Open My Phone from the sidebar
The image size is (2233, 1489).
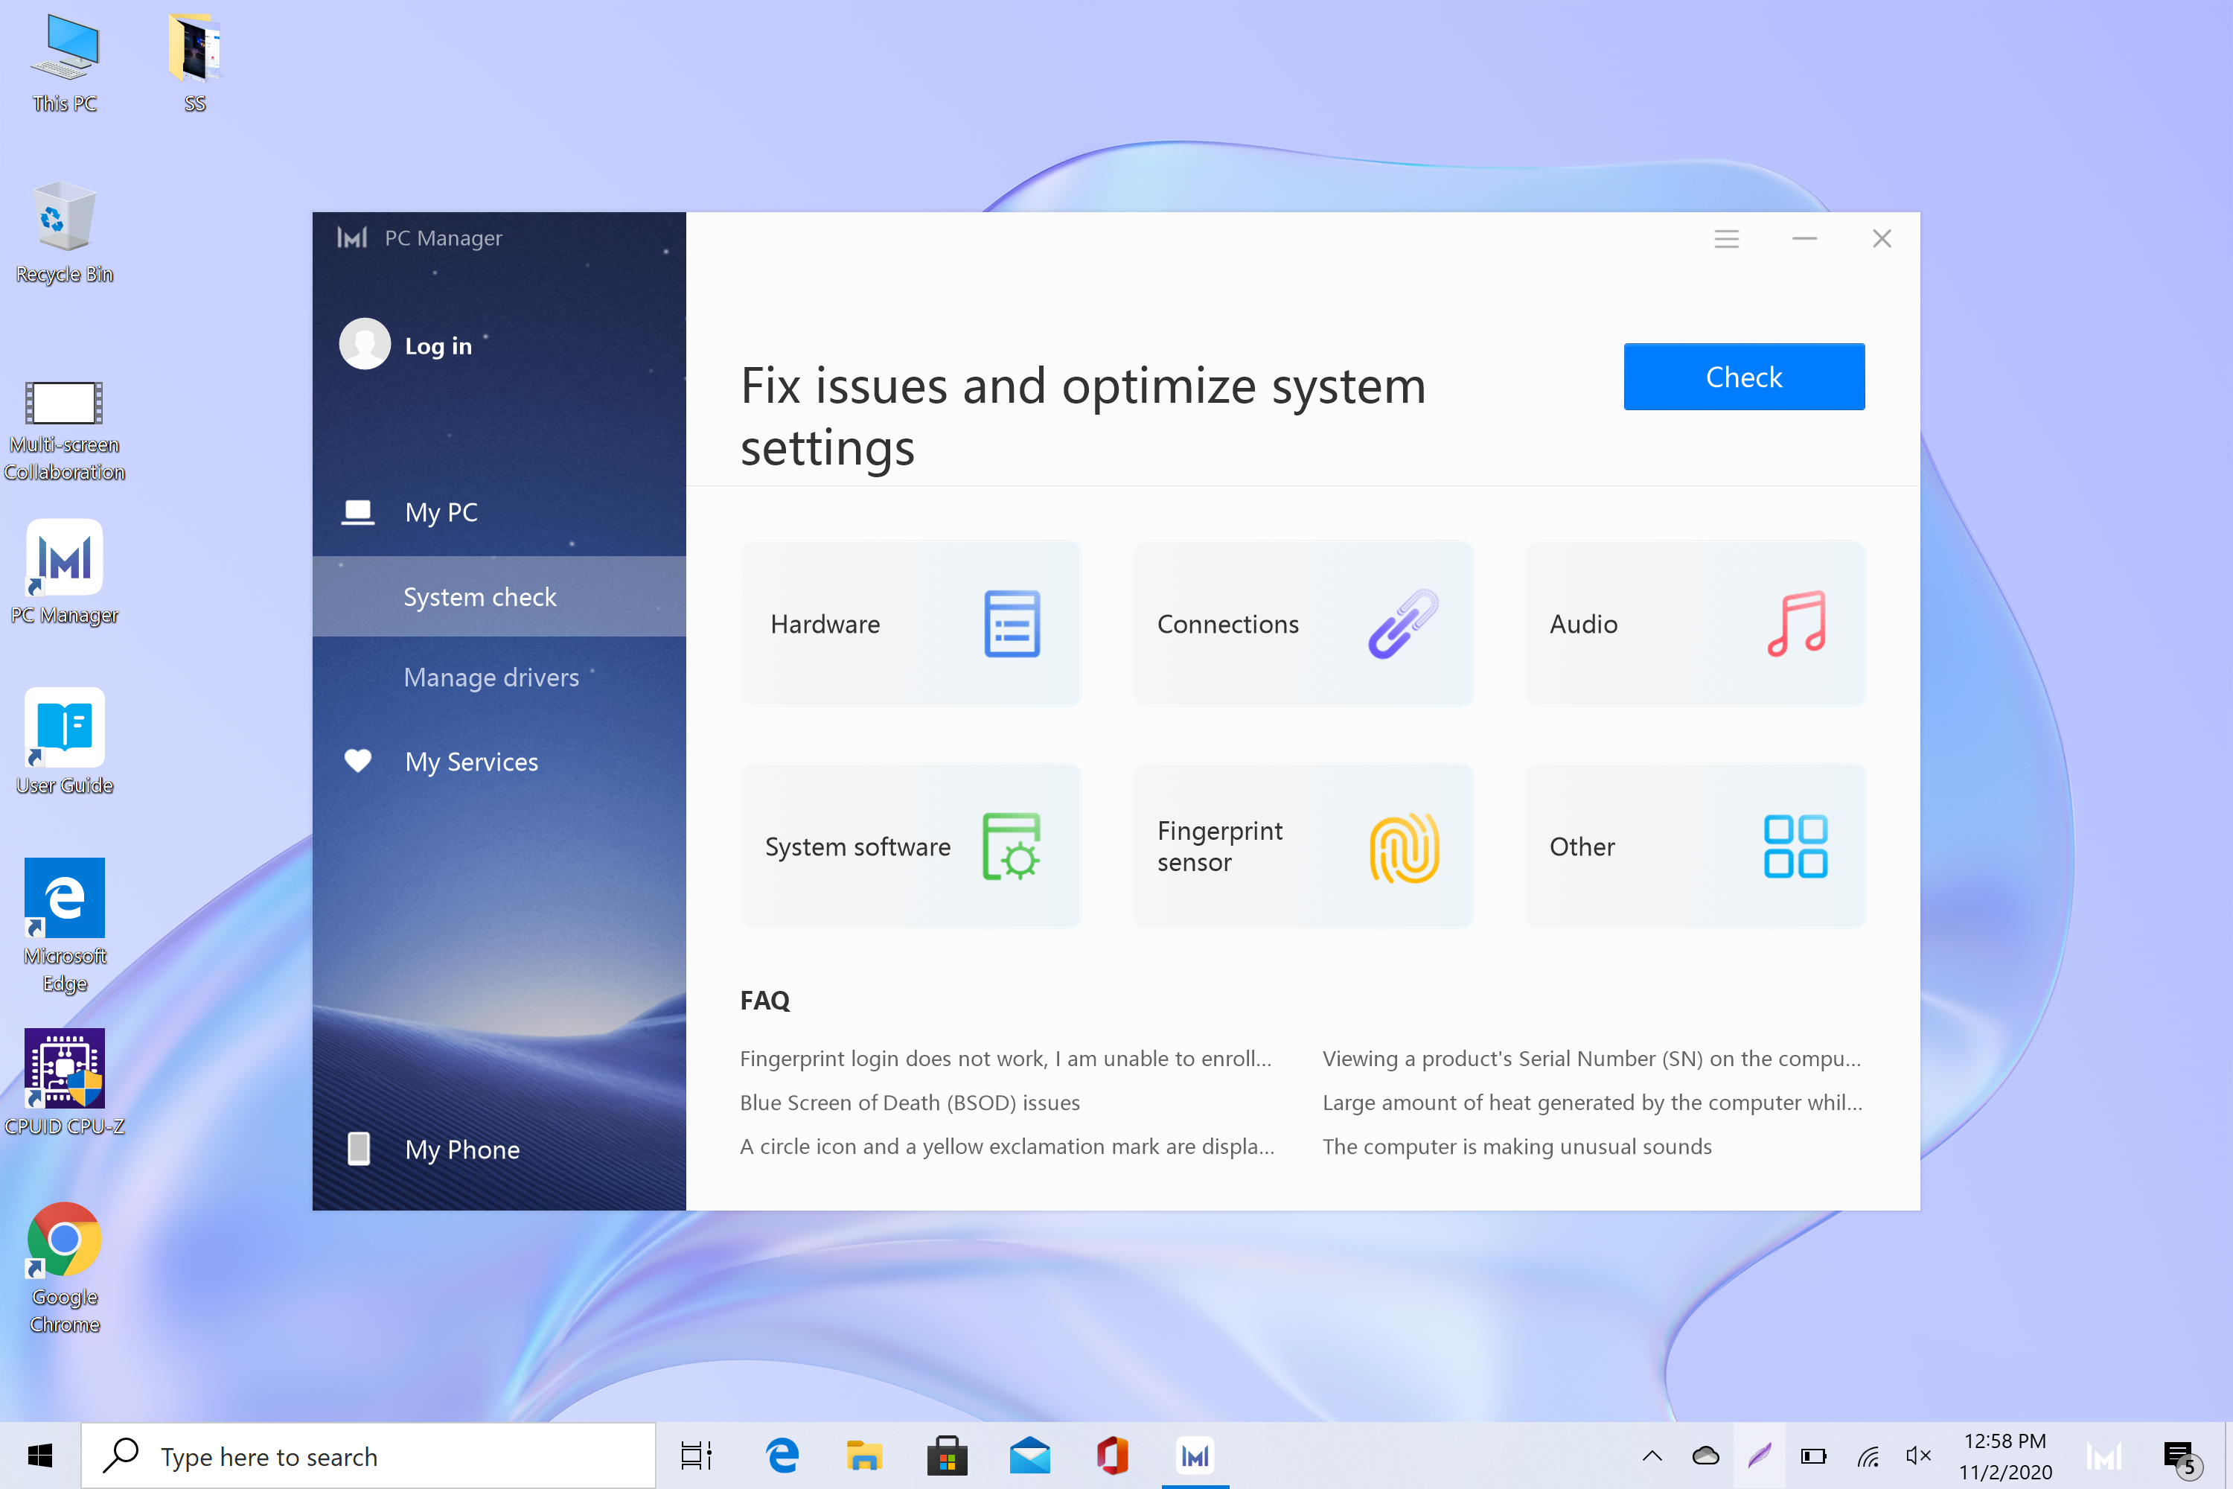coord(461,1150)
